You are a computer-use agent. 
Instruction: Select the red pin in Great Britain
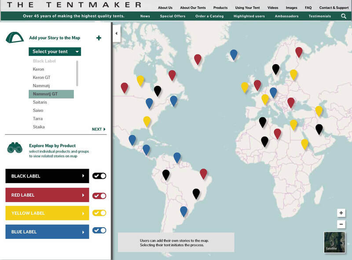click(x=257, y=85)
